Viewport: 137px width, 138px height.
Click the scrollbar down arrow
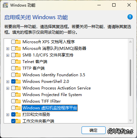click(x=130, y=121)
